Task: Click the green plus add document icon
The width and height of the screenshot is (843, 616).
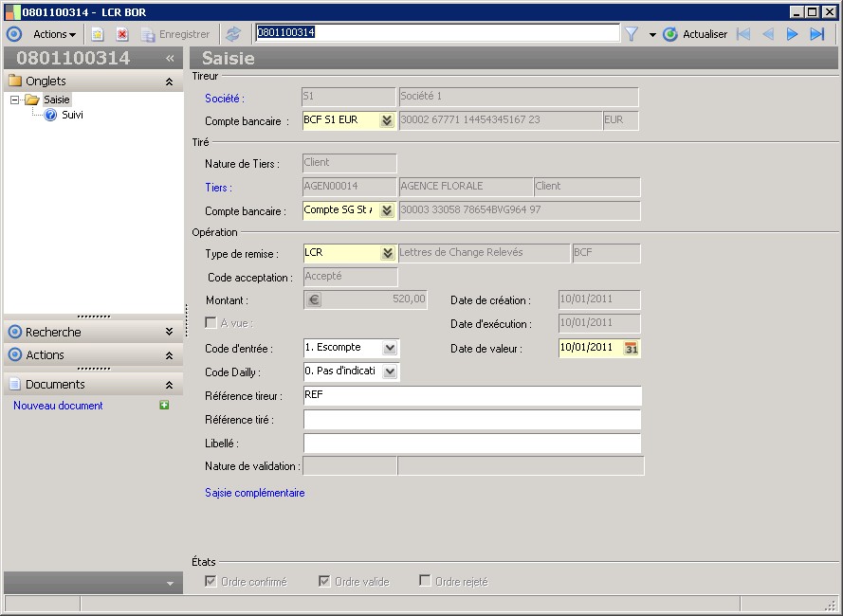Action: pos(164,406)
